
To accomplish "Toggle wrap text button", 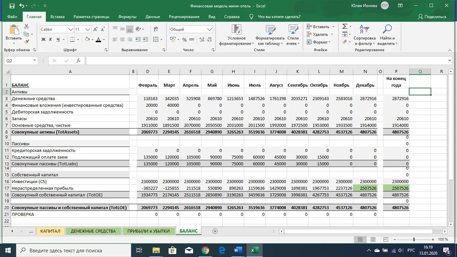I will [156, 29].
